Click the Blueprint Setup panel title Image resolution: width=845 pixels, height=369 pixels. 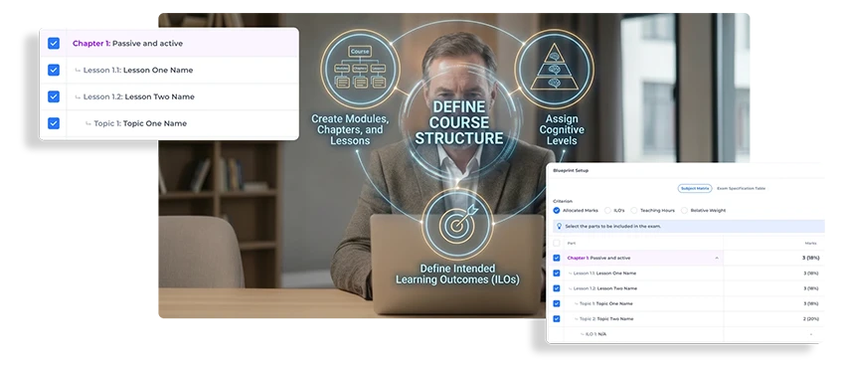tap(571, 170)
